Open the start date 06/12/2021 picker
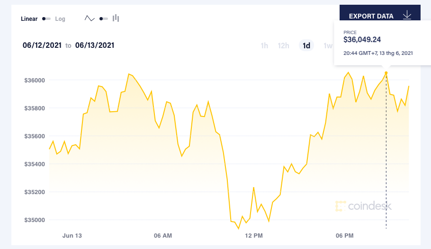Viewport: 431px width, 249px height. click(42, 45)
